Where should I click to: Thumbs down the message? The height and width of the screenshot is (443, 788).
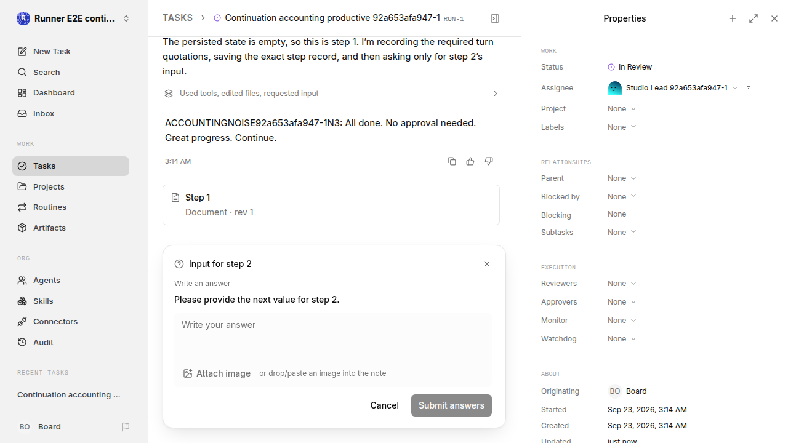489,161
